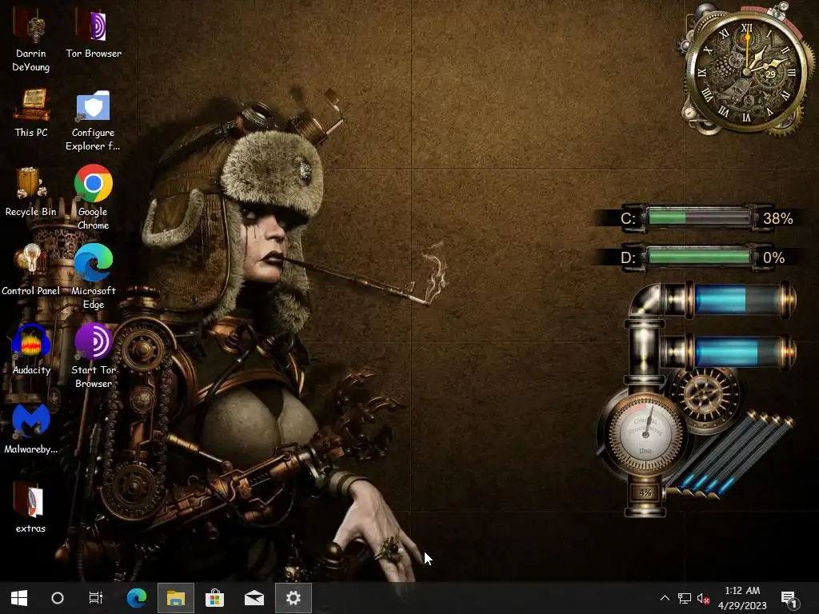Open Configure Explorer shortcut
819x614 pixels.
pos(94,120)
